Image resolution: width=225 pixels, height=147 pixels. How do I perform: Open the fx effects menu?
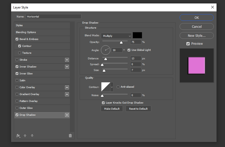(18, 136)
